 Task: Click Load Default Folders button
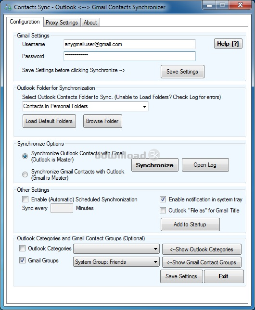click(49, 121)
